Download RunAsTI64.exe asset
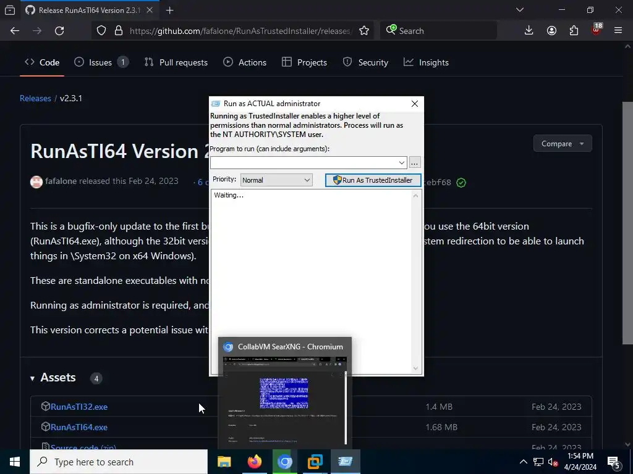This screenshot has height=474, width=633. pos(79,427)
